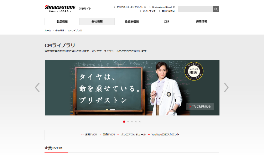Image resolution: width=264 pixels, height=155 pixels.
Task: Click the TVCMを見る button
Action: 200,107
